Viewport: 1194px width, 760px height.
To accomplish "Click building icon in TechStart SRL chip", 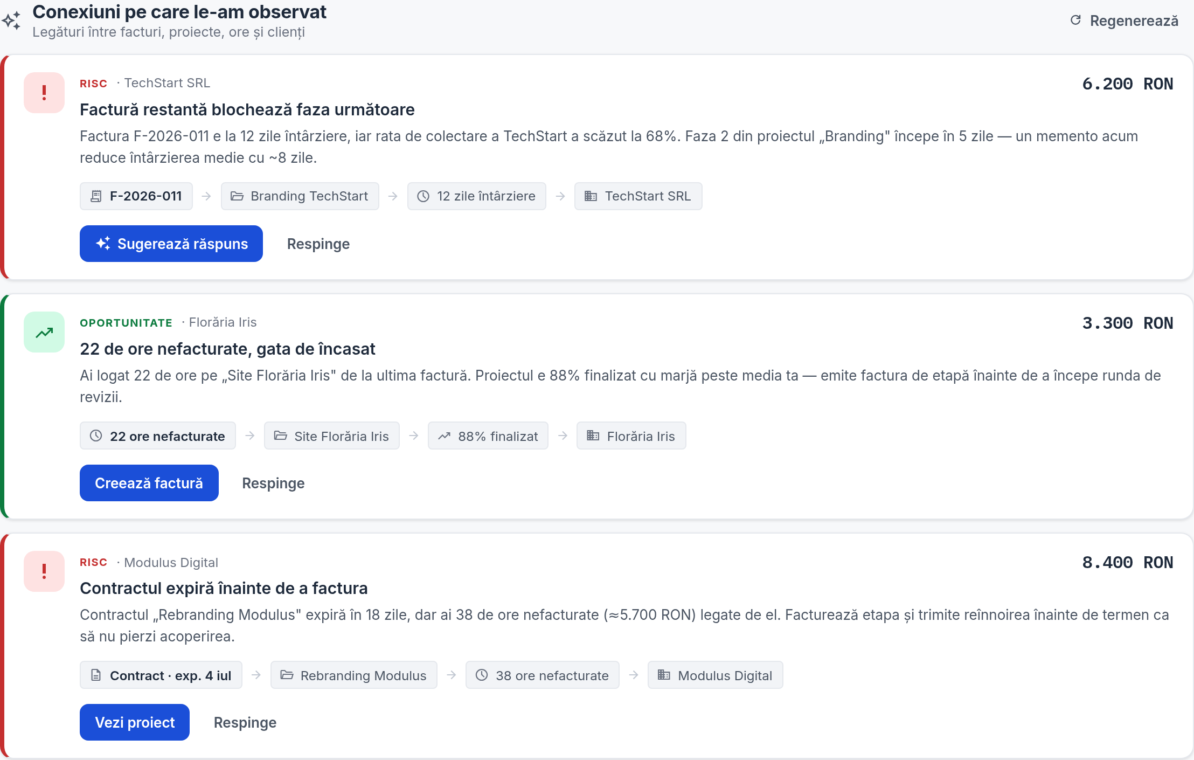I will point(591,196).
